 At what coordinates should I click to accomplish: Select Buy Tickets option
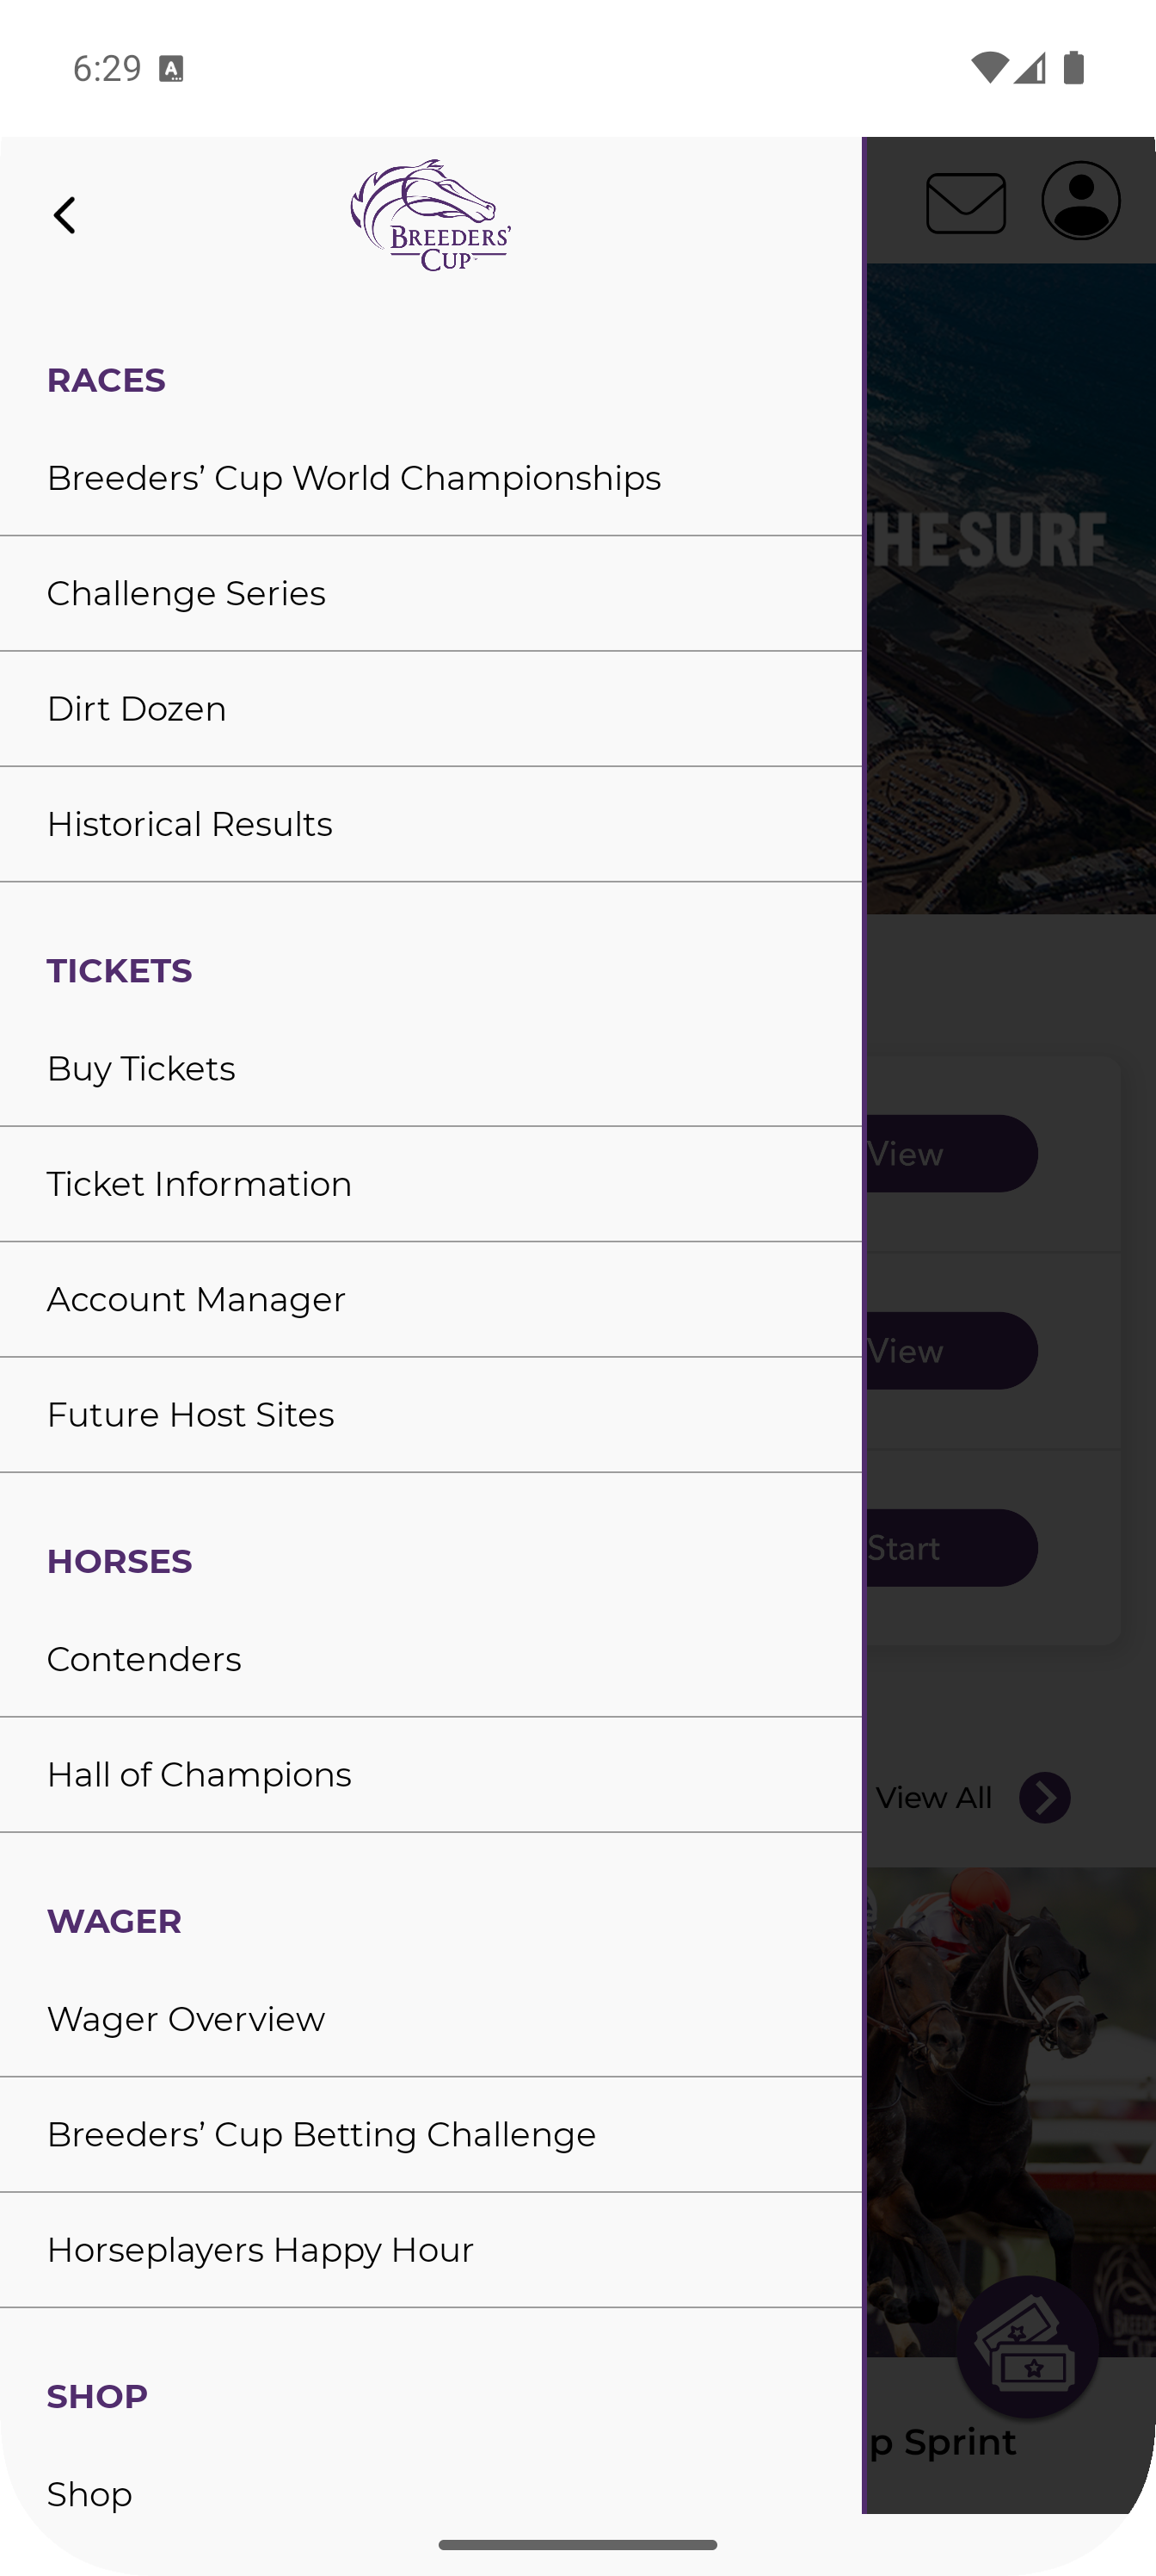click(x=142, y=1069)
